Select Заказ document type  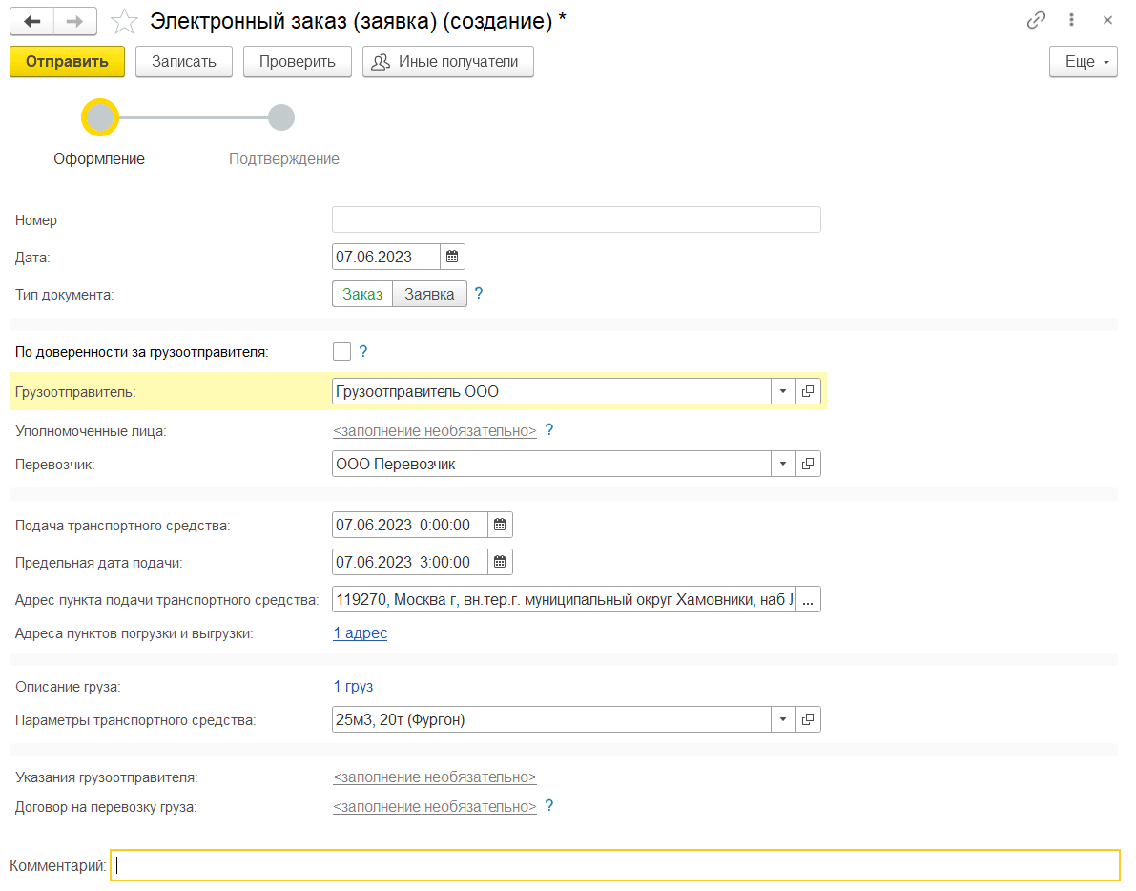coord(362,294)
